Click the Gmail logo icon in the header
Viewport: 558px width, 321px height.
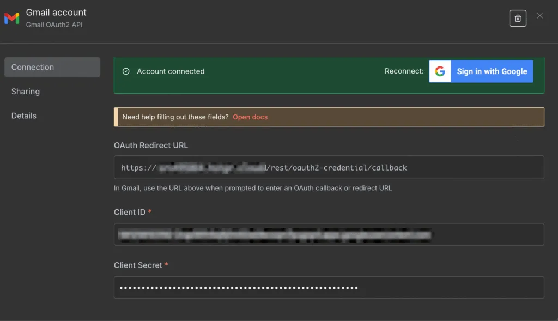[x=11, y=17]
